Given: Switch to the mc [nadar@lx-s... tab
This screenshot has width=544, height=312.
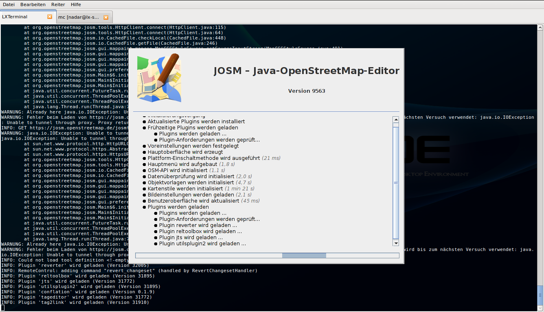Looking at the screenshot, I should pyautogui.click(x=83, y=17).
